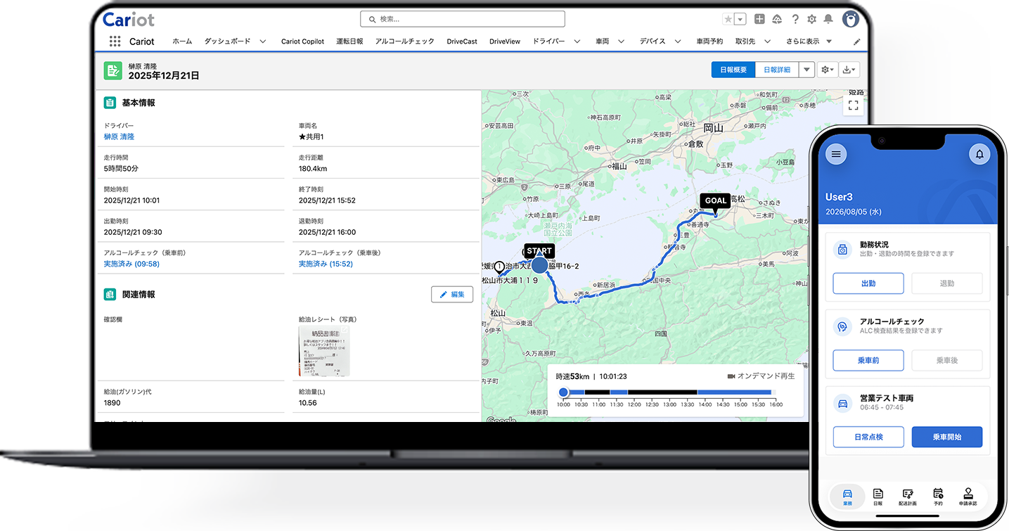This screenshot has height=531, width=1009.
Task: Open the fuel receipt photo thumbnail
Action: tap(323, 350)
